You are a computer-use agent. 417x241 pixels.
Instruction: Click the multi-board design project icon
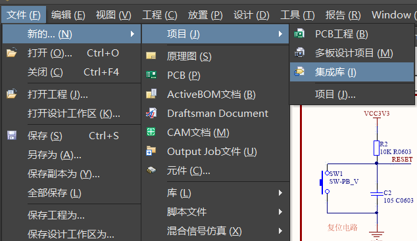tap(299, 53)
